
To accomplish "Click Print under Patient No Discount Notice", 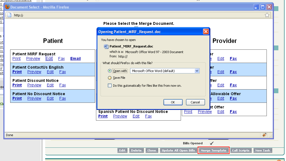I will coord(17,98).
